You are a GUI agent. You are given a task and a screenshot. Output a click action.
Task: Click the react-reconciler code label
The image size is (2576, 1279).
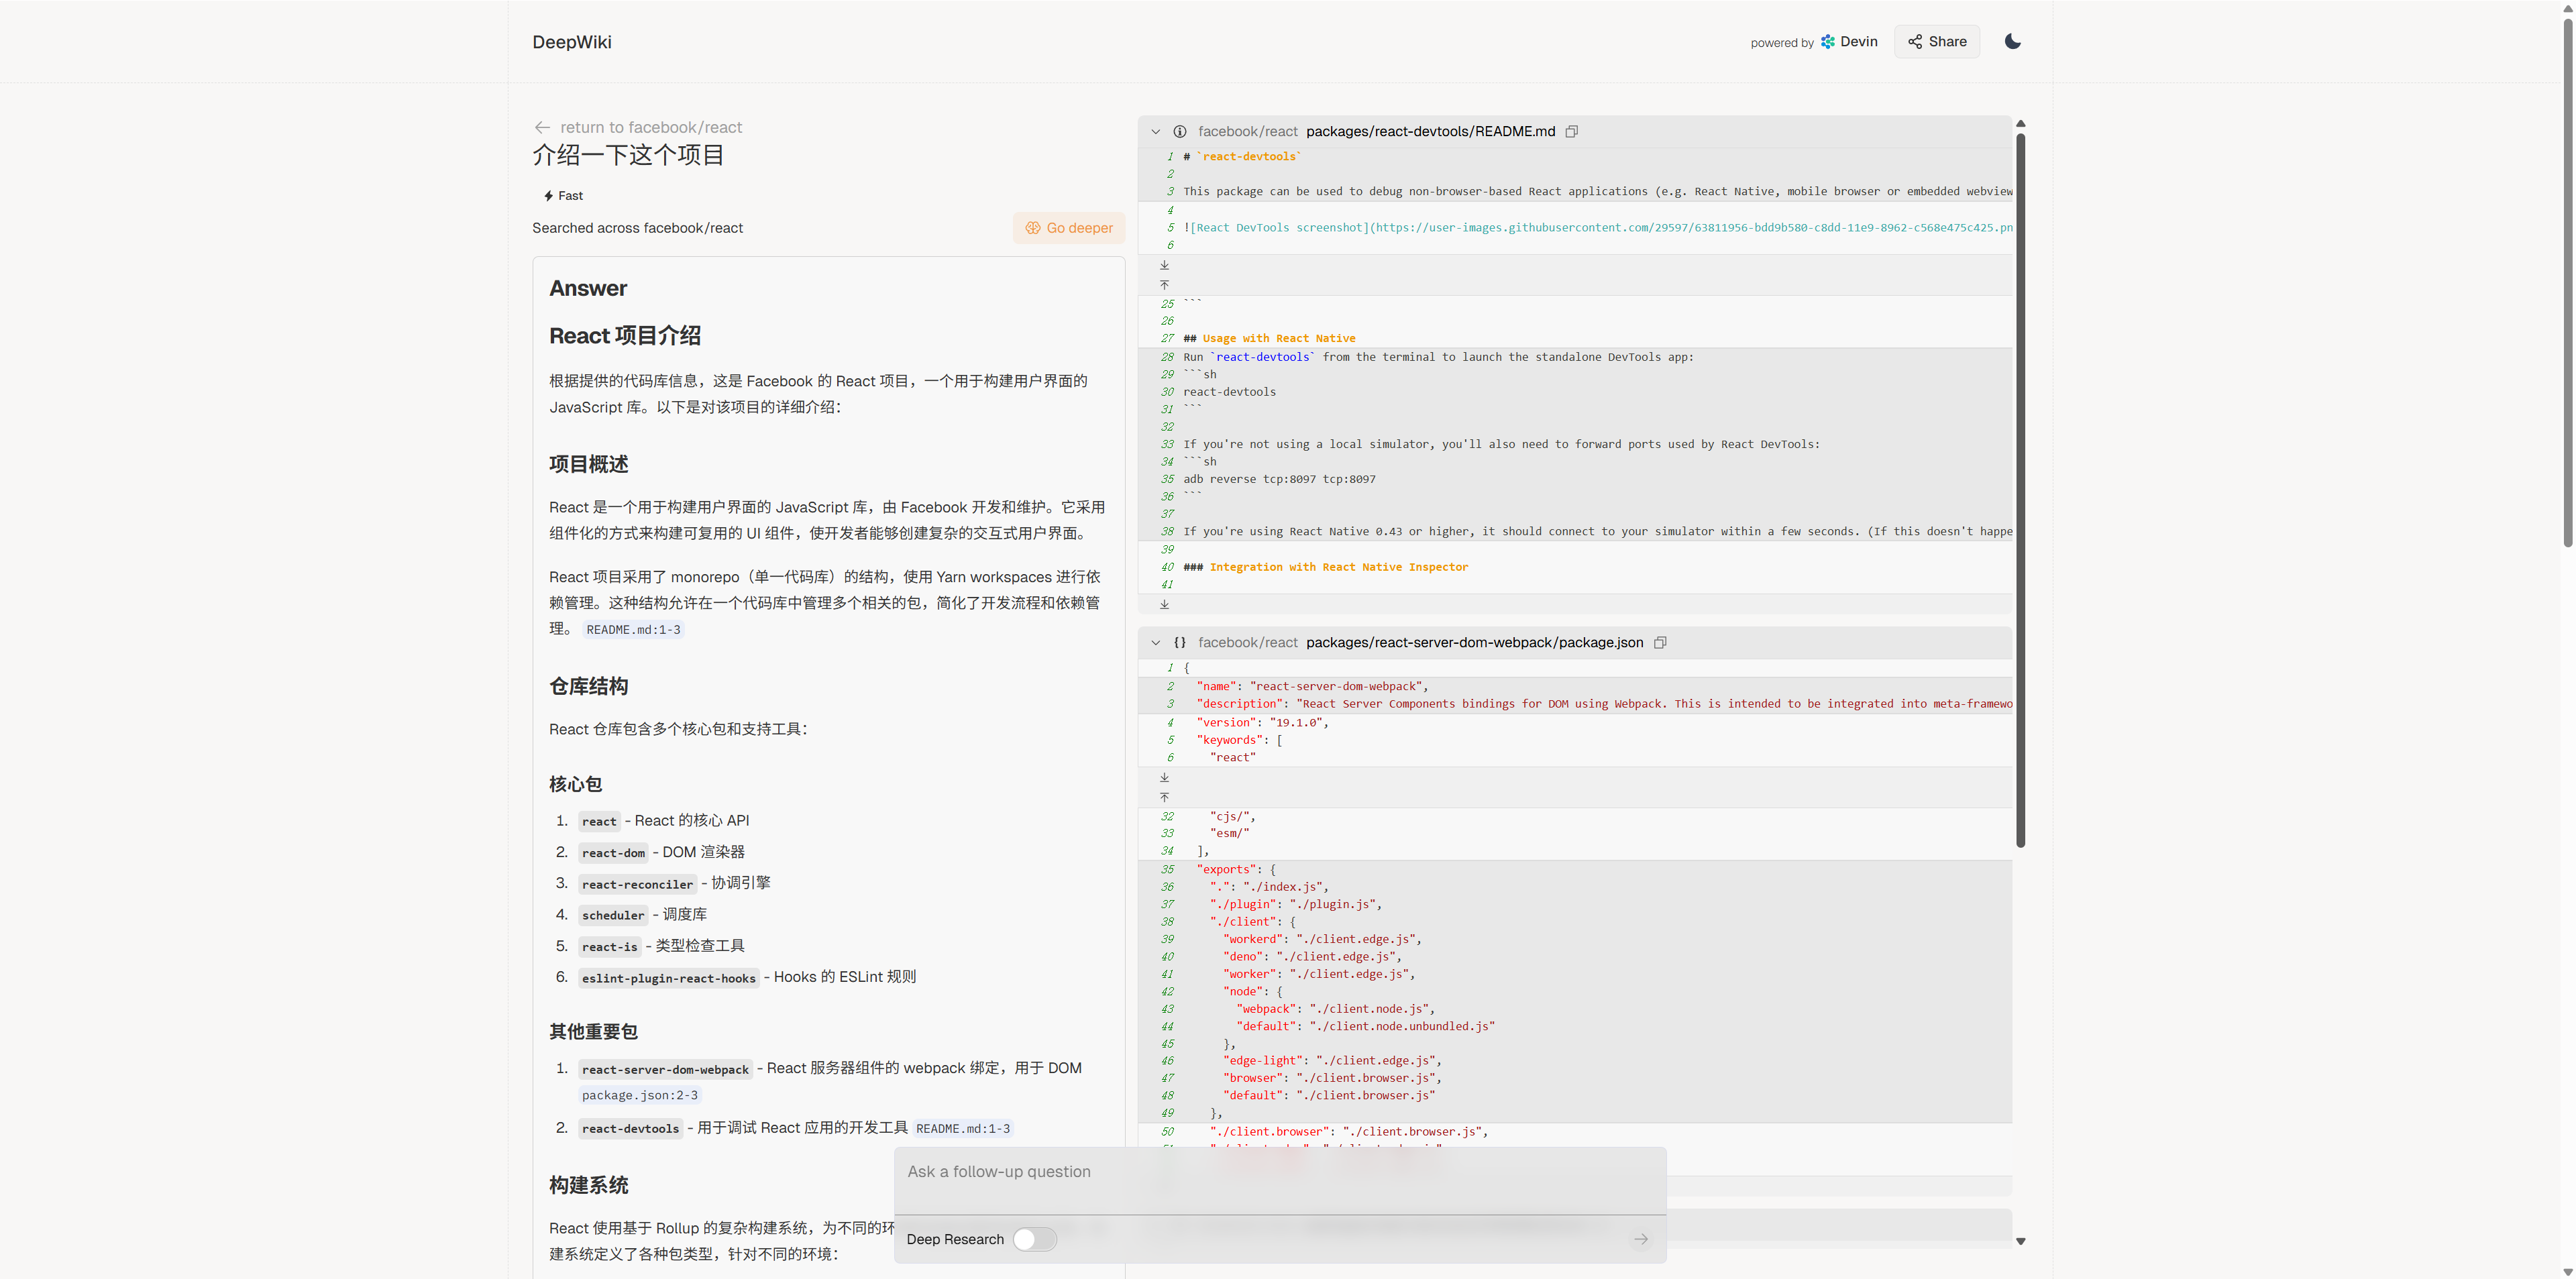[x=637, y=884]
